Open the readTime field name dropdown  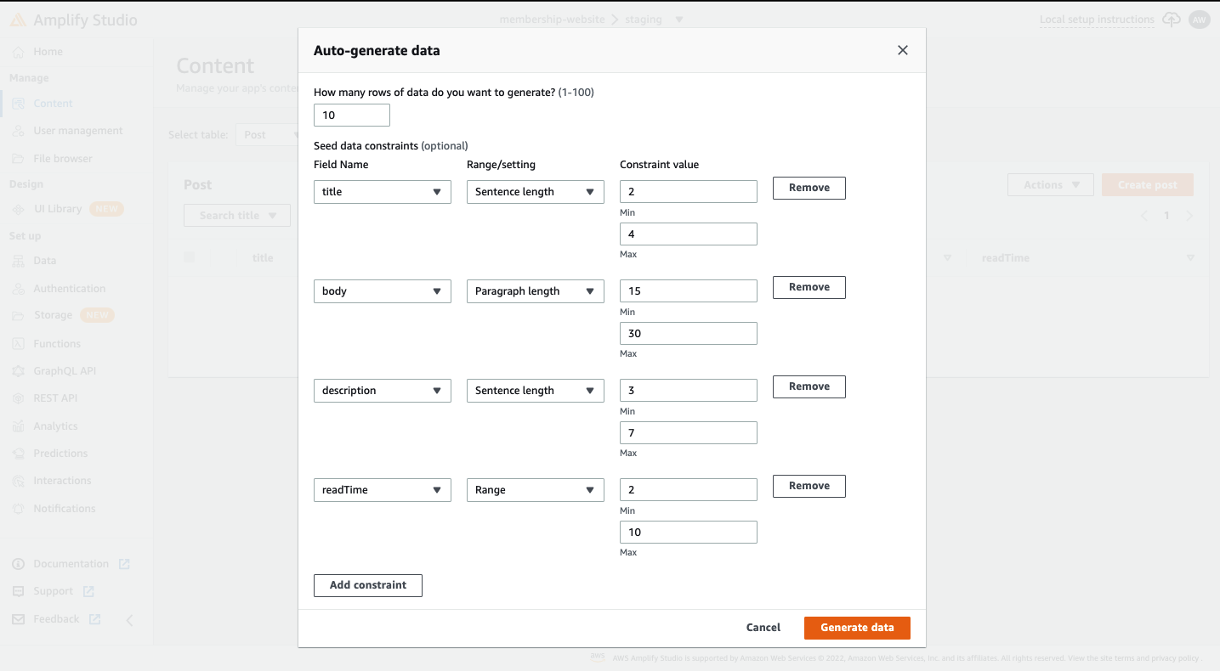383,490
